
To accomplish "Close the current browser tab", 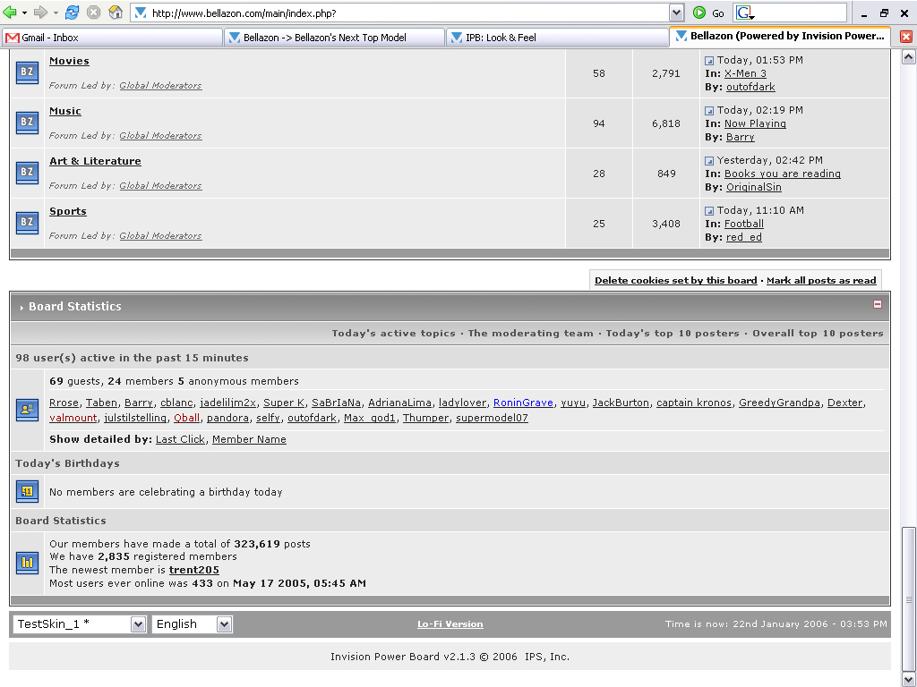I will 905,37.
